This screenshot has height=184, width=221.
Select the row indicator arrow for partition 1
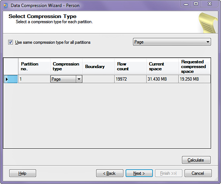point(10,79)
